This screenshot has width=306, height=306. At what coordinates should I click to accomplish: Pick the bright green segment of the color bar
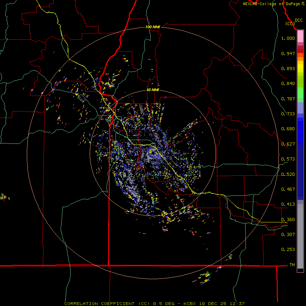[x=300, y=93]
